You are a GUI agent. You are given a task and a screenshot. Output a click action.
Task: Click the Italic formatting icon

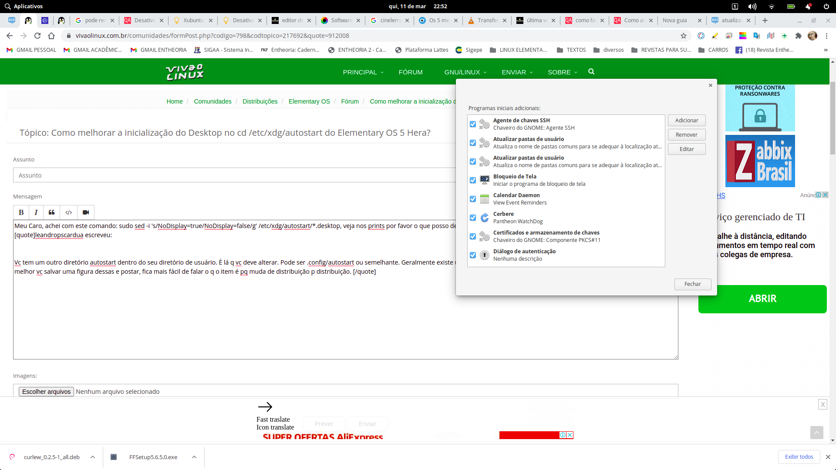pos(36,212)
